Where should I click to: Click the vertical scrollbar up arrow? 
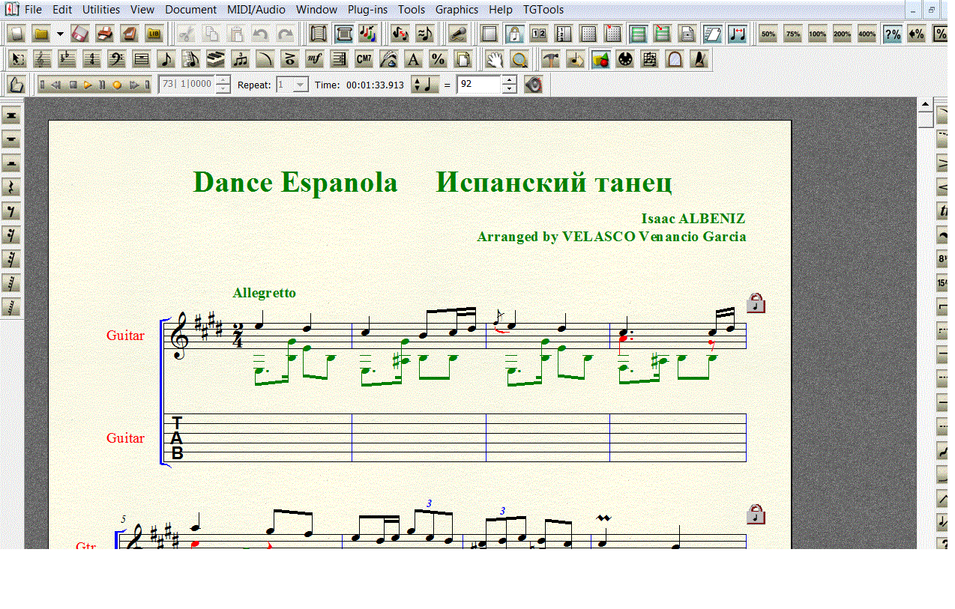point(925,105)
